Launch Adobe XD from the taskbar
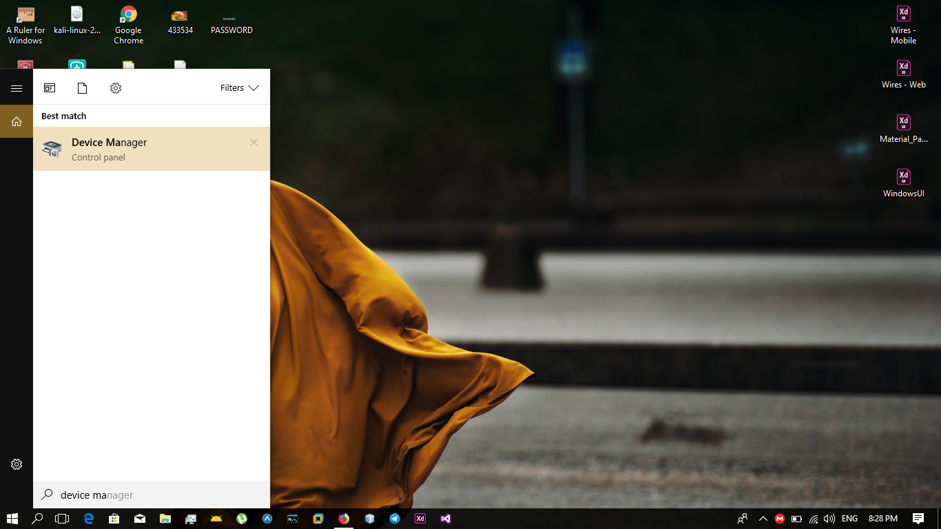This screenshot has height=529, width=941. (420, 519)
